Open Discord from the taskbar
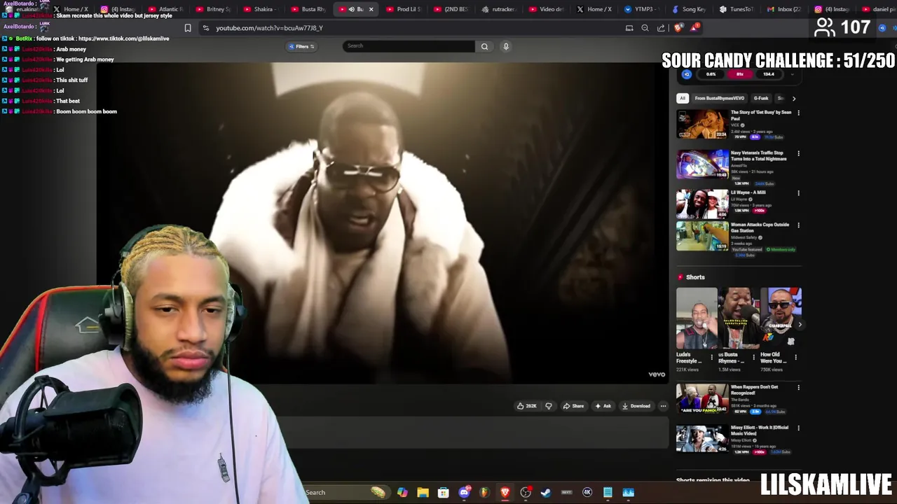 [464, 493]
